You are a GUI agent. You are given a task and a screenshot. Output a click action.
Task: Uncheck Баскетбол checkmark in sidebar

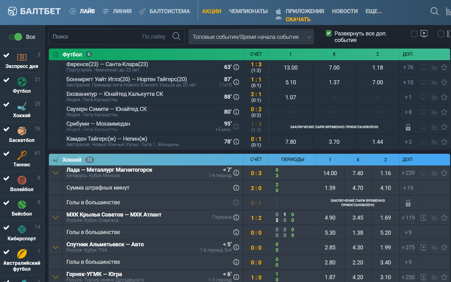[6, 129]
